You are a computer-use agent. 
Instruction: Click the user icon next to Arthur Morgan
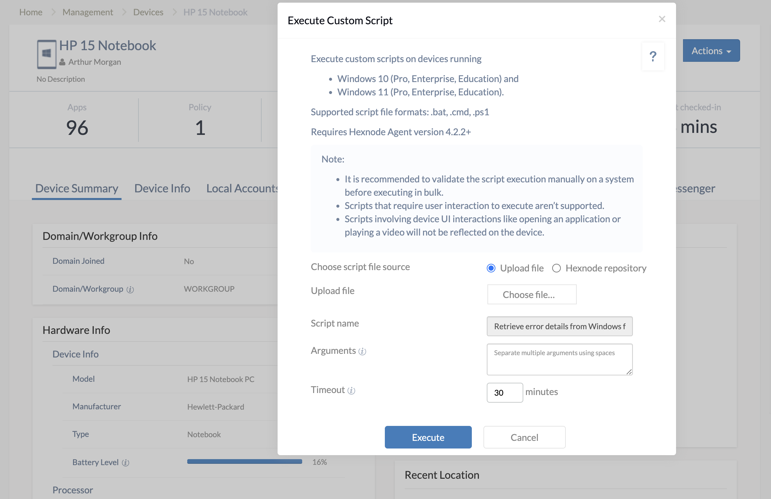[x=62, y=62]
